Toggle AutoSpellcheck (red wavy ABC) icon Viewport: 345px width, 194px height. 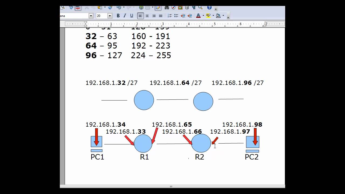78,8
